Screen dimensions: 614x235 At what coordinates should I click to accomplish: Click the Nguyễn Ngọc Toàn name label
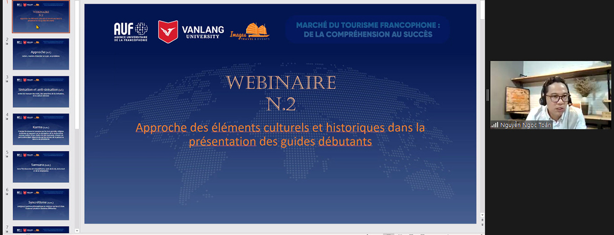point(525,125)
